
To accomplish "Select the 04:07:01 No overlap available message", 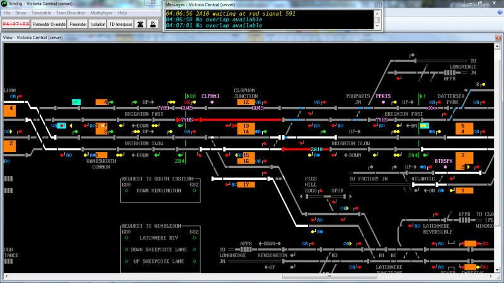I will point(214,26).
